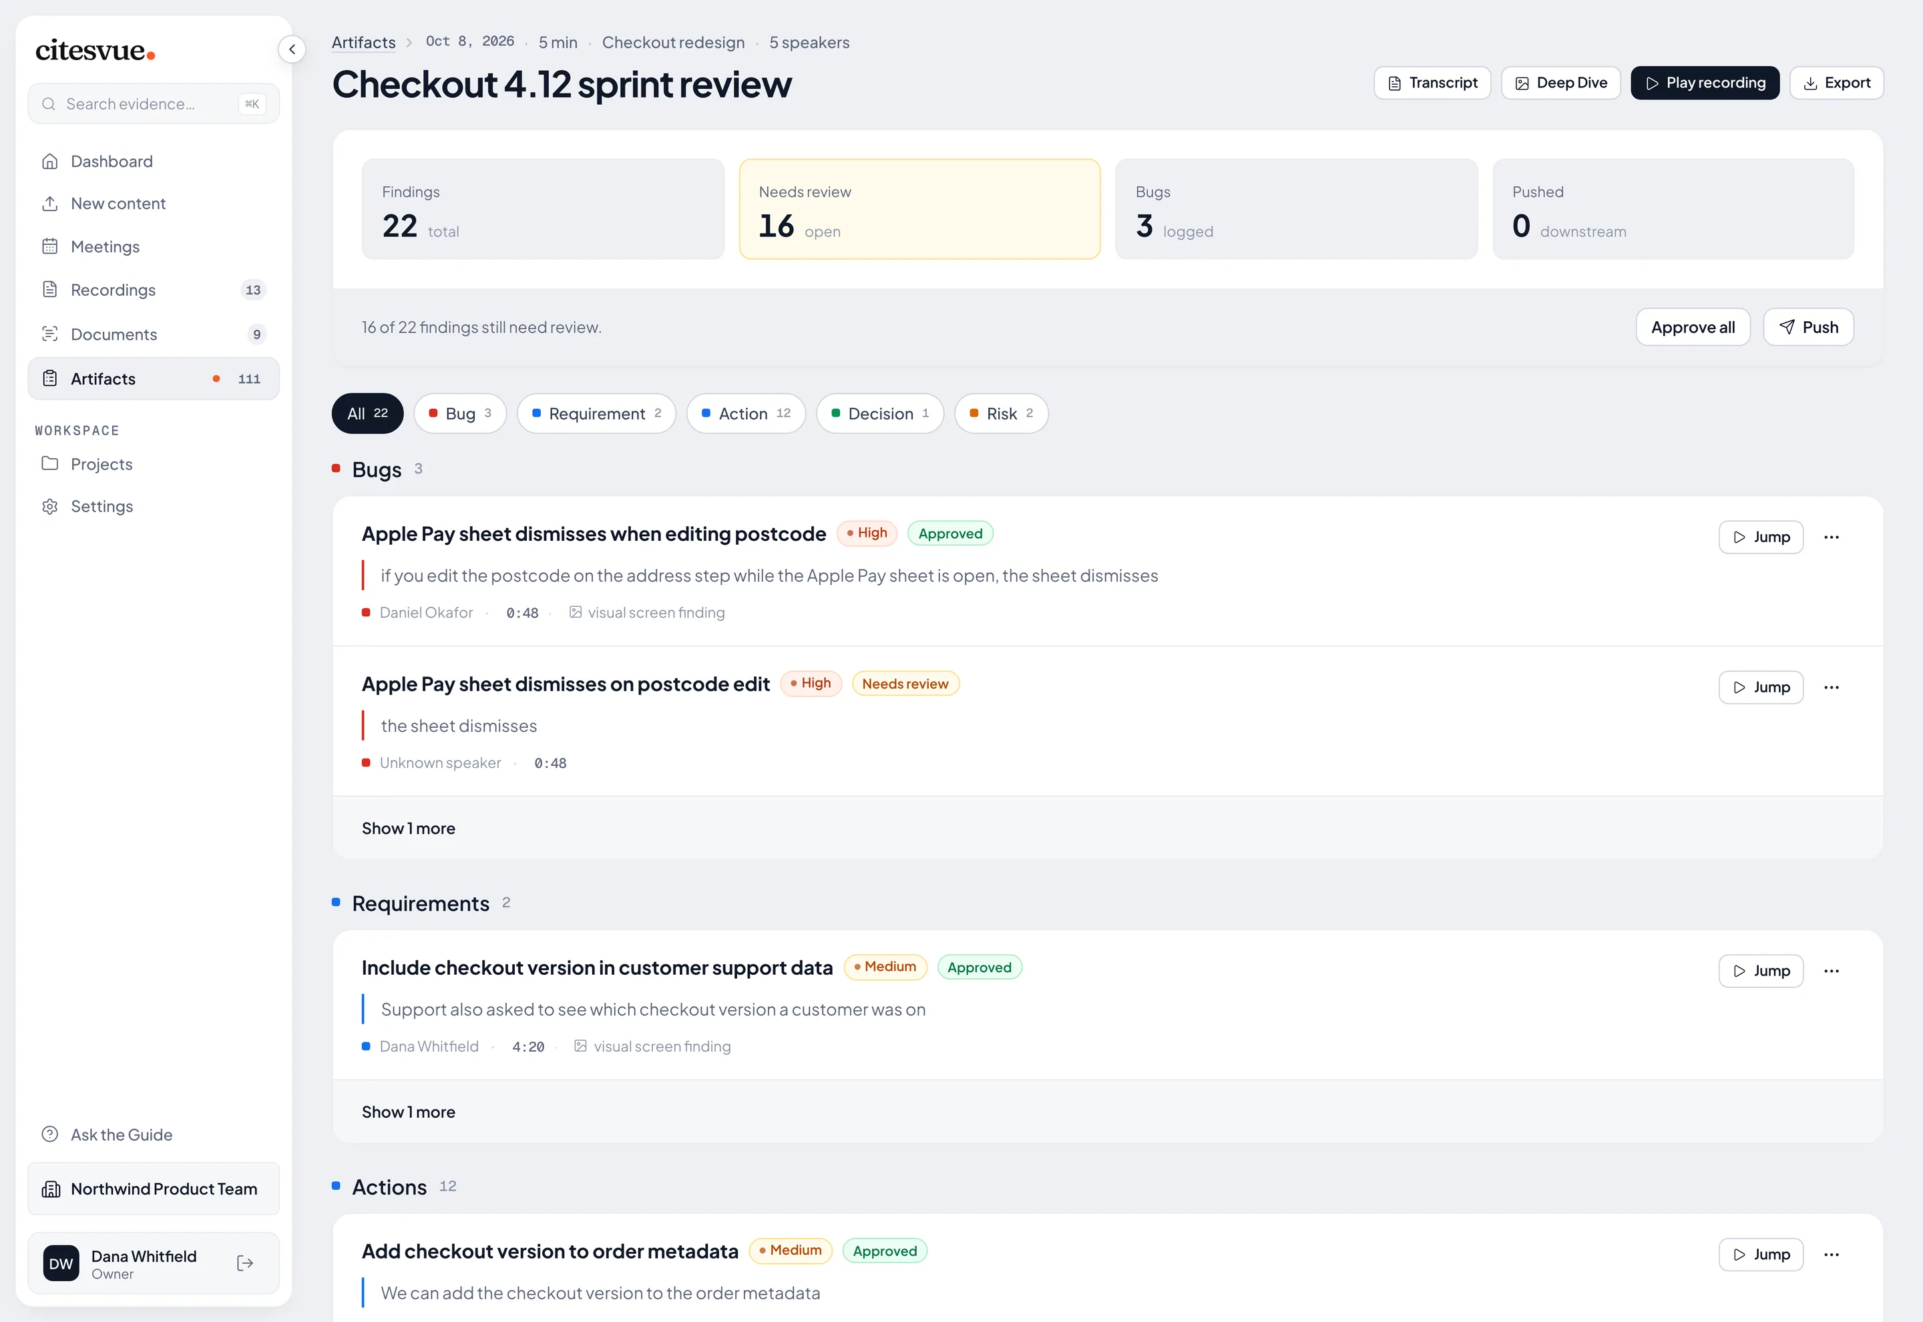1923x1322 pixels.
Task: Click the citesvue logo
Action: click(x=95, y=51)
